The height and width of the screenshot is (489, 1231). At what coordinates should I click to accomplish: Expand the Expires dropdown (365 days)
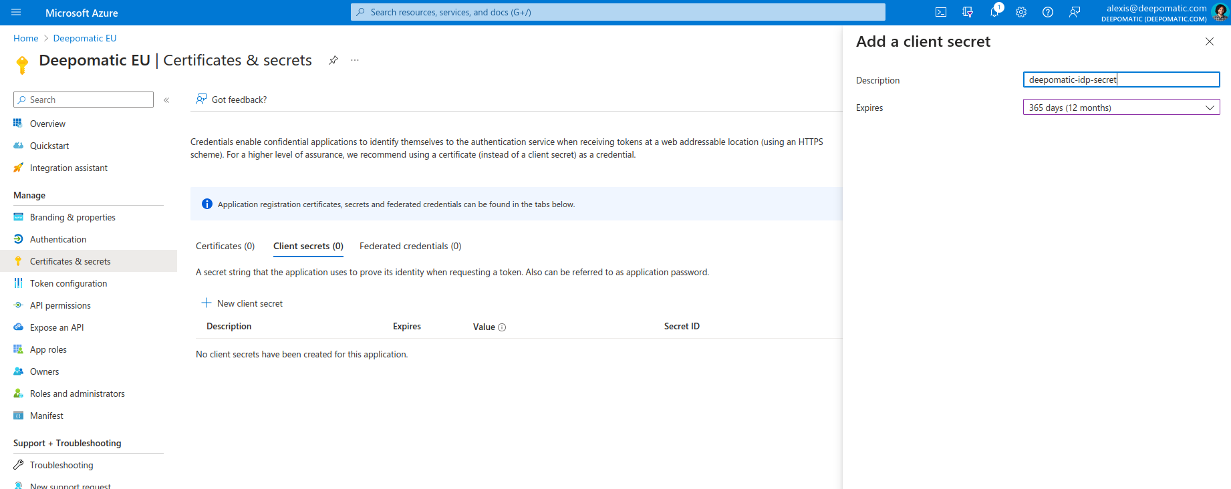click(1121, 108)
